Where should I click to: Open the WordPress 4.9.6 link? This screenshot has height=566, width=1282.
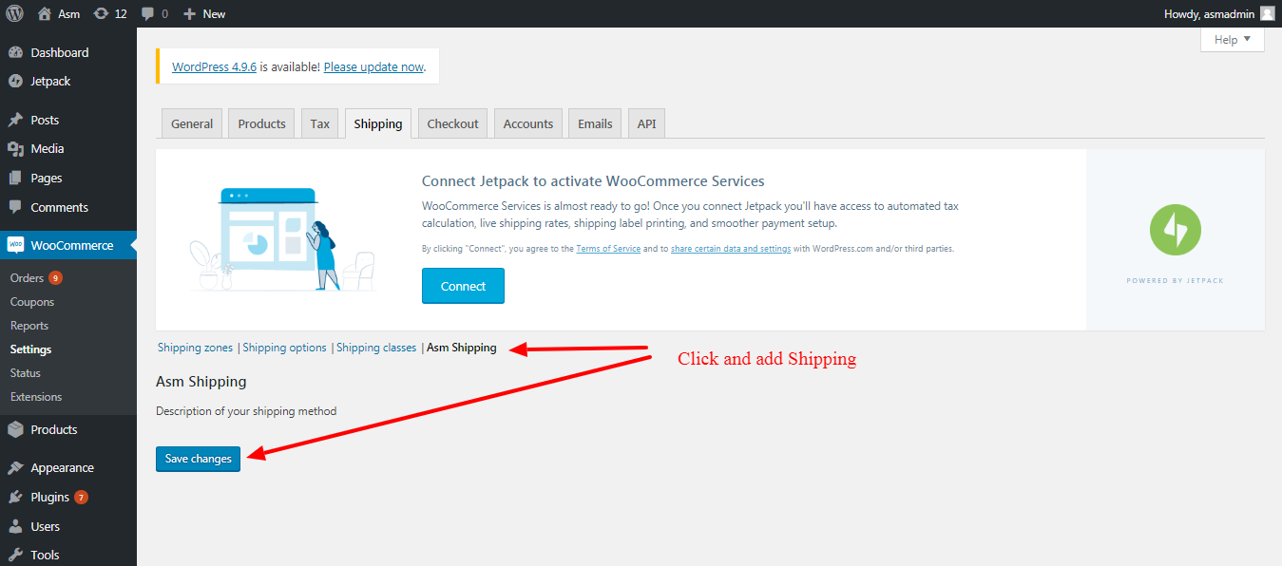click(x=214, y=67)
